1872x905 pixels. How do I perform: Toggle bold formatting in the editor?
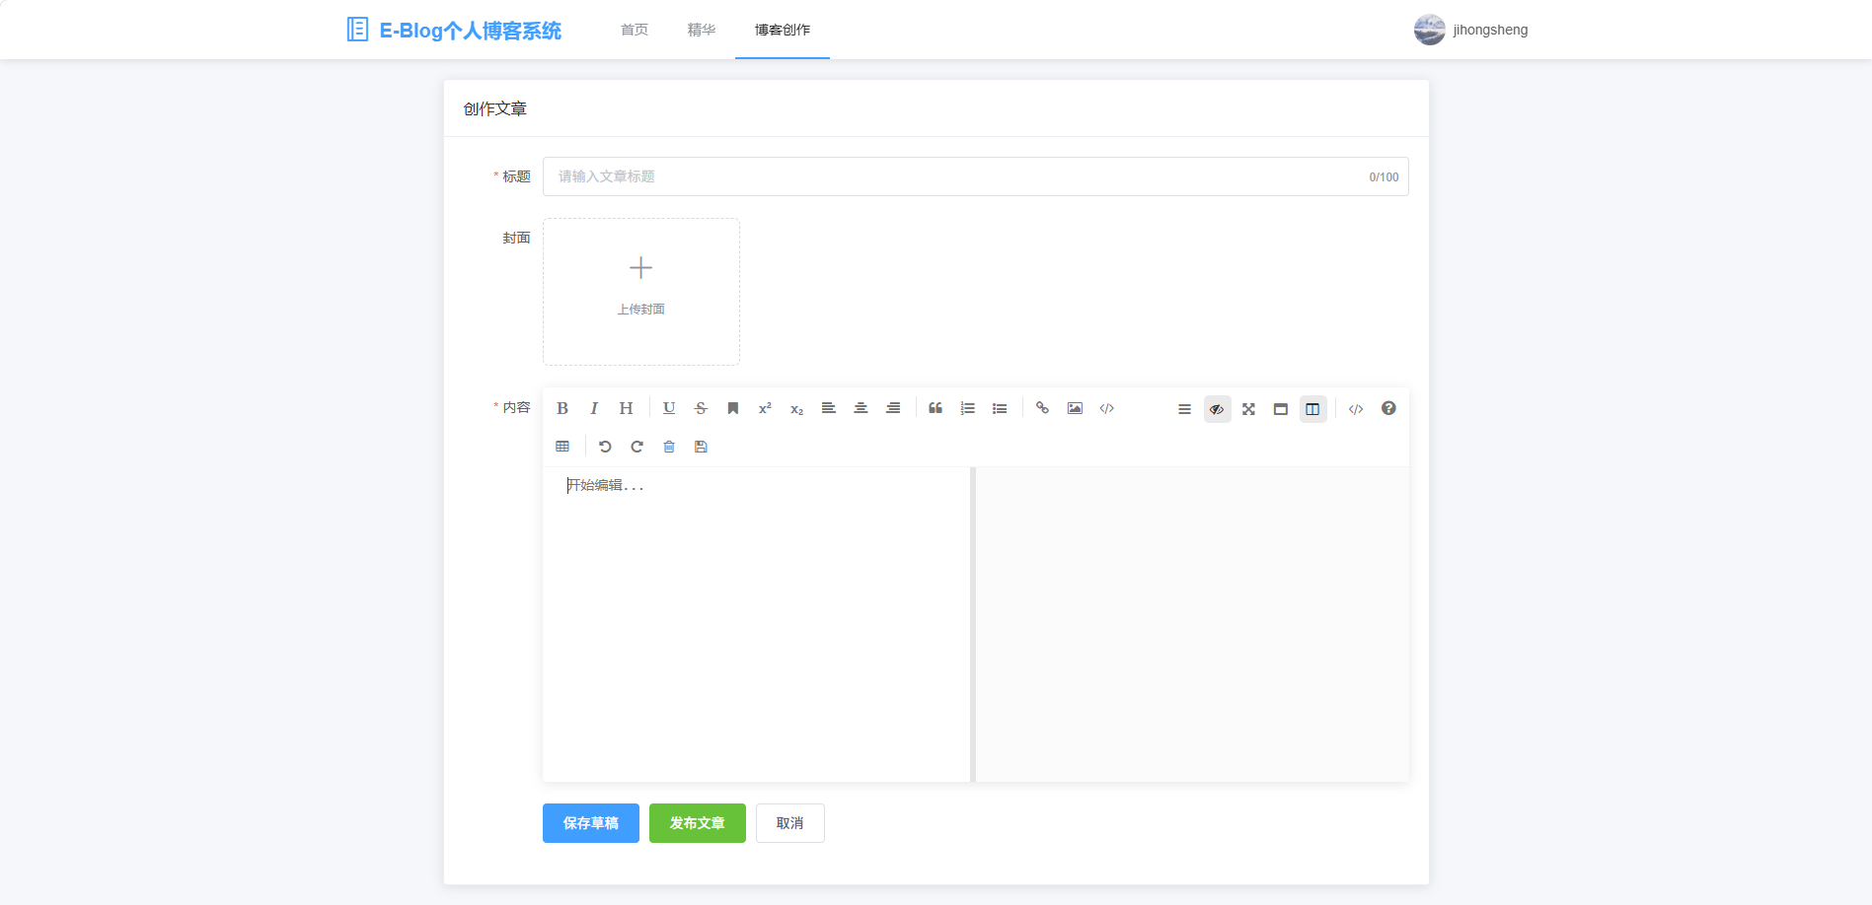tap(562, 408)
